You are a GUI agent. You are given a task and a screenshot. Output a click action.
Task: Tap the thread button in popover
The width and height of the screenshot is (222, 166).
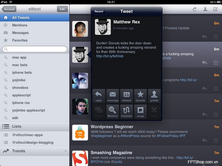coord(99,112)
